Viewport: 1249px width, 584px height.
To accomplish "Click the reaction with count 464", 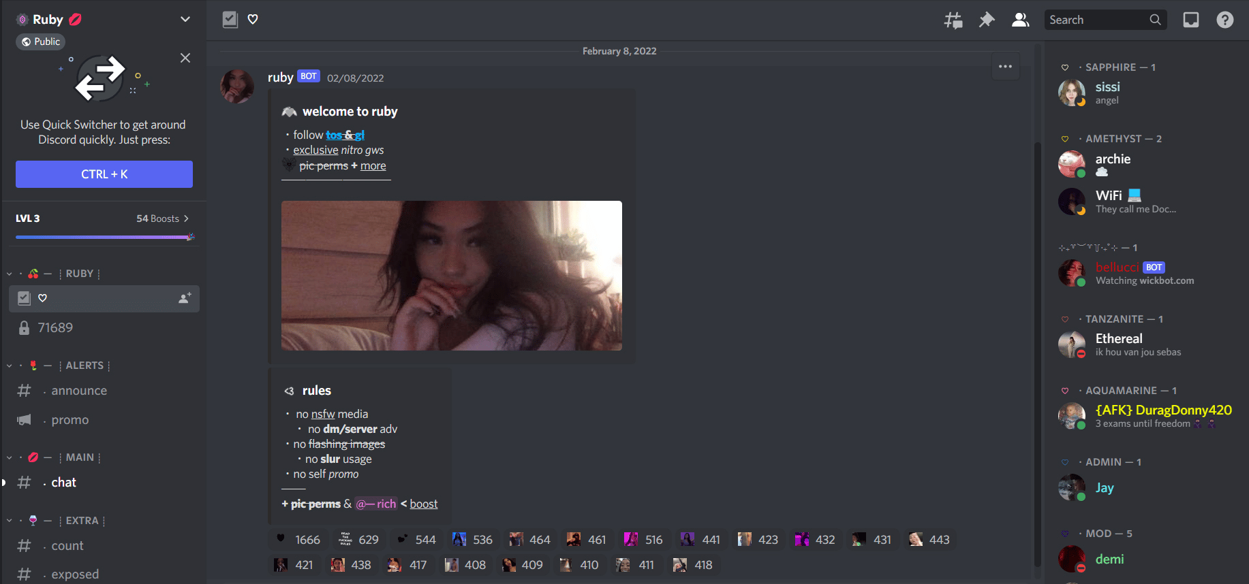I will [531, 540].
